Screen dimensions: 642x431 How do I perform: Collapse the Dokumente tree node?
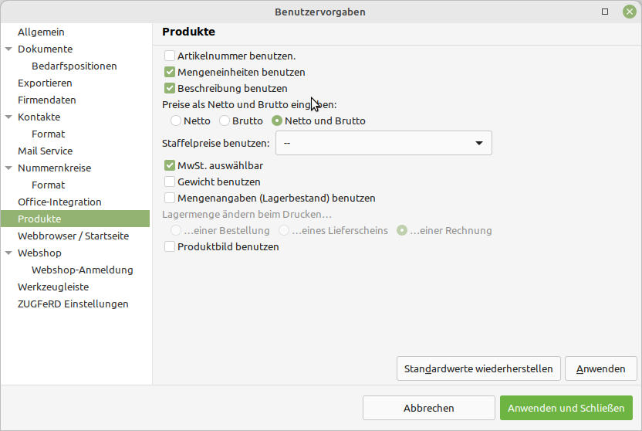(8, 49)
